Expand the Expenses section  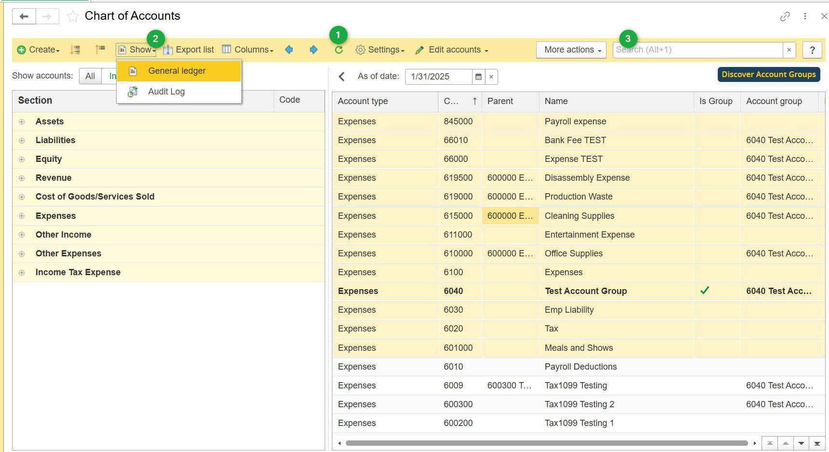pos(22,216)
